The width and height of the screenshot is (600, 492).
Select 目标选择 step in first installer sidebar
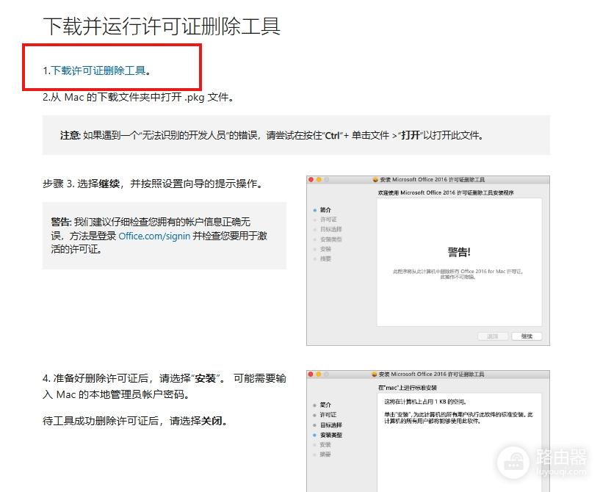click(331, 229)
